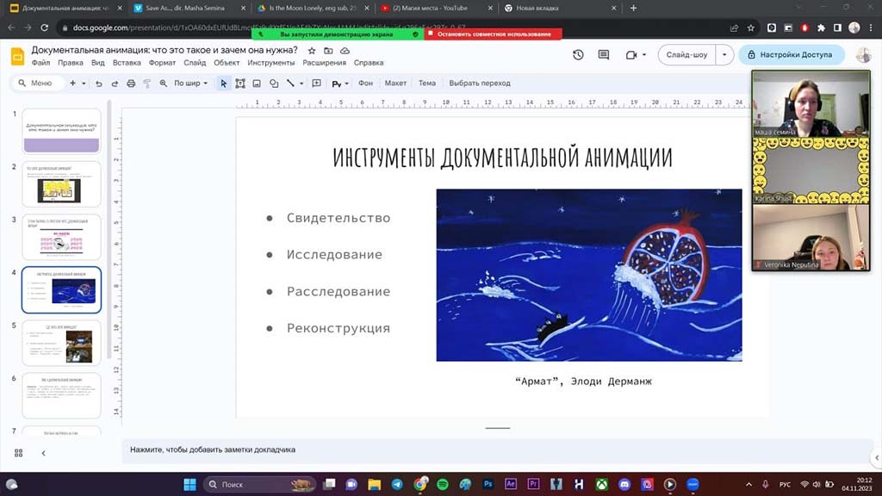This screenshot has width=882, height=496.
Task: Expand the line tool dropdown arrow
Action: 301,84
